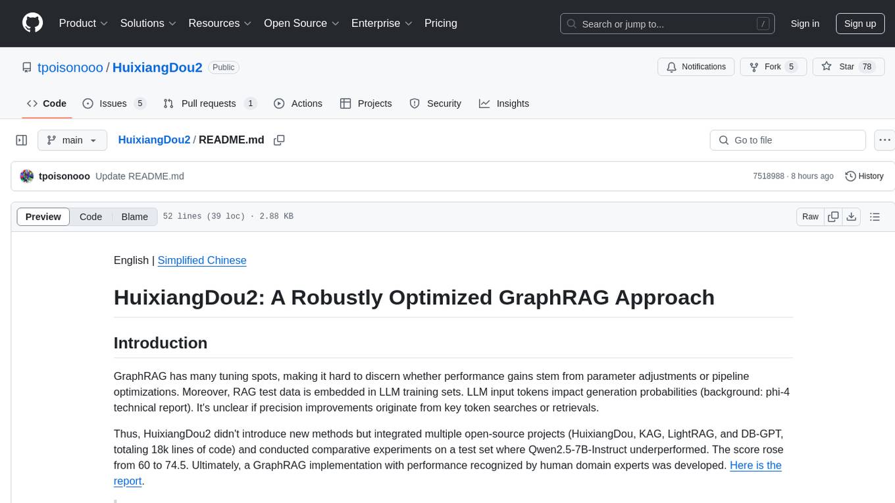This screenshot has height=503, width=895.
Task: Copy the README.md file path
Action: (279, 140)
